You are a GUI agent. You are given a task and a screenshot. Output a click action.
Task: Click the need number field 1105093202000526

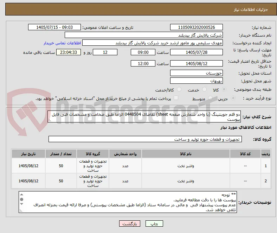(x=196, y=27)
